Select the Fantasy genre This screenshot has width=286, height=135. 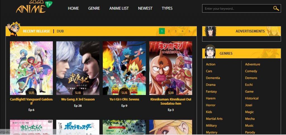click(211, 91)
